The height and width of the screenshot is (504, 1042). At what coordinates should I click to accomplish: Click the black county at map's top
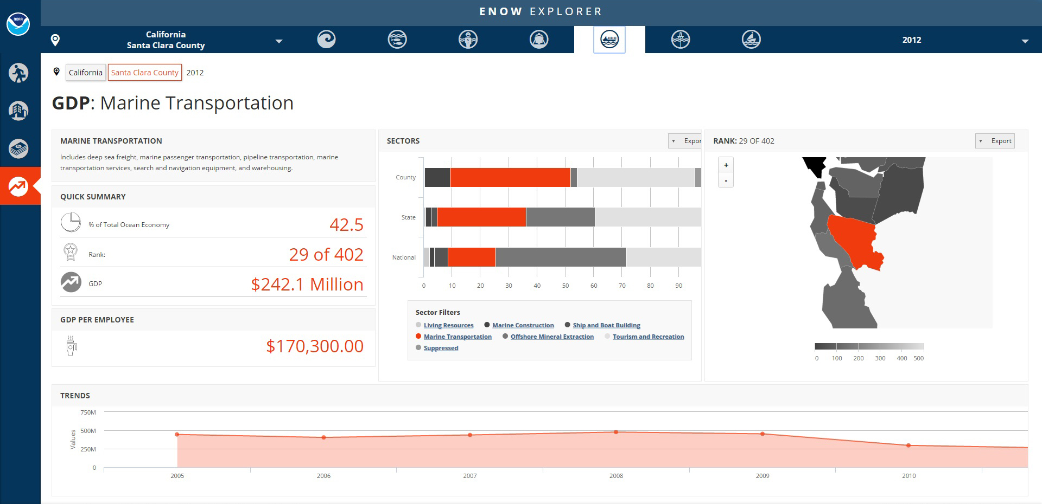pyautogui.click(x=815, y=166)
